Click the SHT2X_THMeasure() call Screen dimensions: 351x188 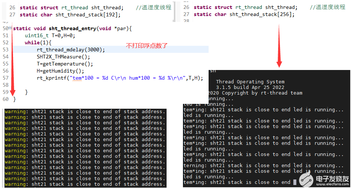click(63, 57)
